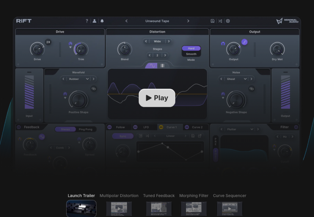Decrease Stages value with left arrow
314x217 pixels.
(150, 55)
